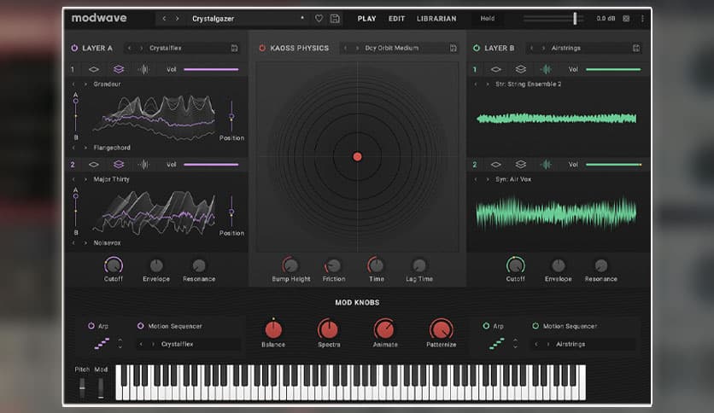The height and width of the screenshot is (413, 714).
Task: Click the Balance mod knob
Action: pos(273,329)
